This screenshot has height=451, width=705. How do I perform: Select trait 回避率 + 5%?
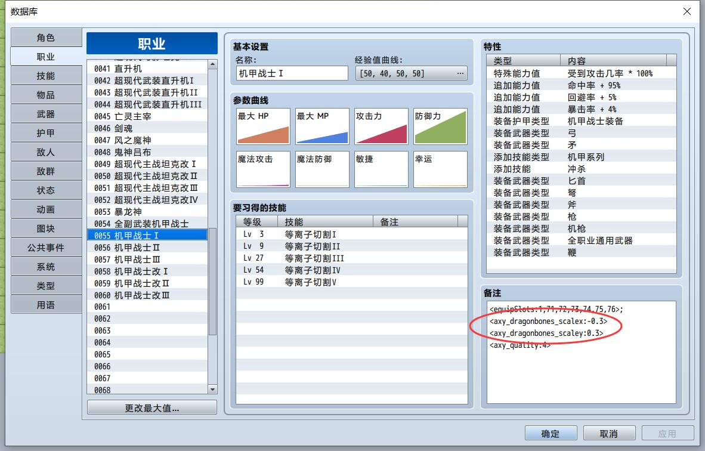coord(582,97)
